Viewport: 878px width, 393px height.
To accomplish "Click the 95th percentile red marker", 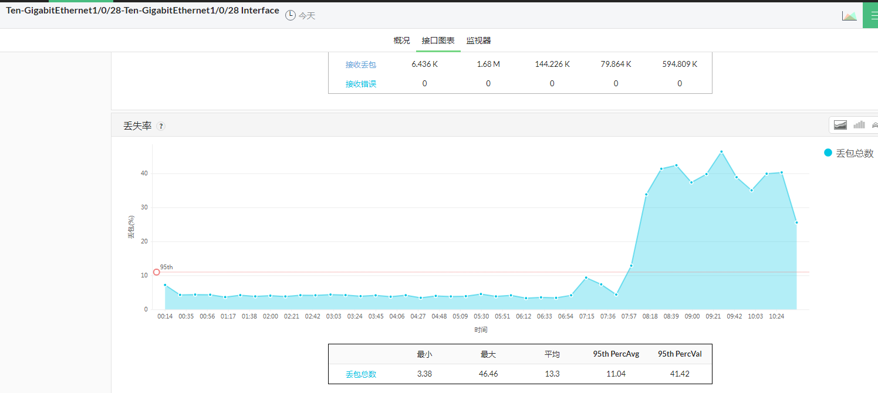I will [157, 272].
